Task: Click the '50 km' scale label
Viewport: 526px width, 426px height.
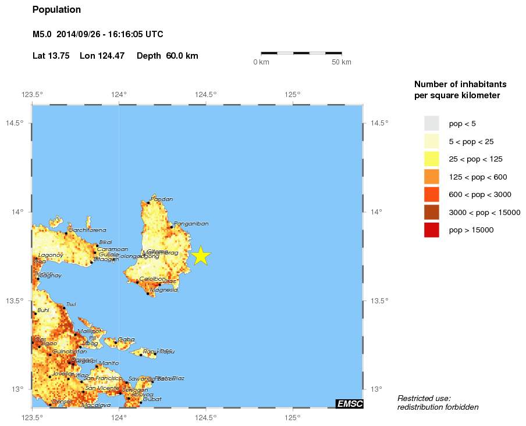Action: pos(342,62)
